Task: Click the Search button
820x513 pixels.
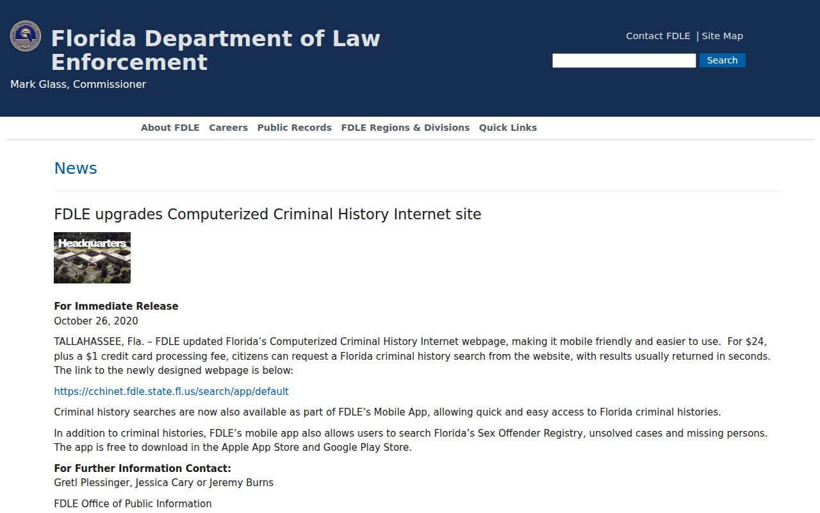Action: (x=722, y=60)
